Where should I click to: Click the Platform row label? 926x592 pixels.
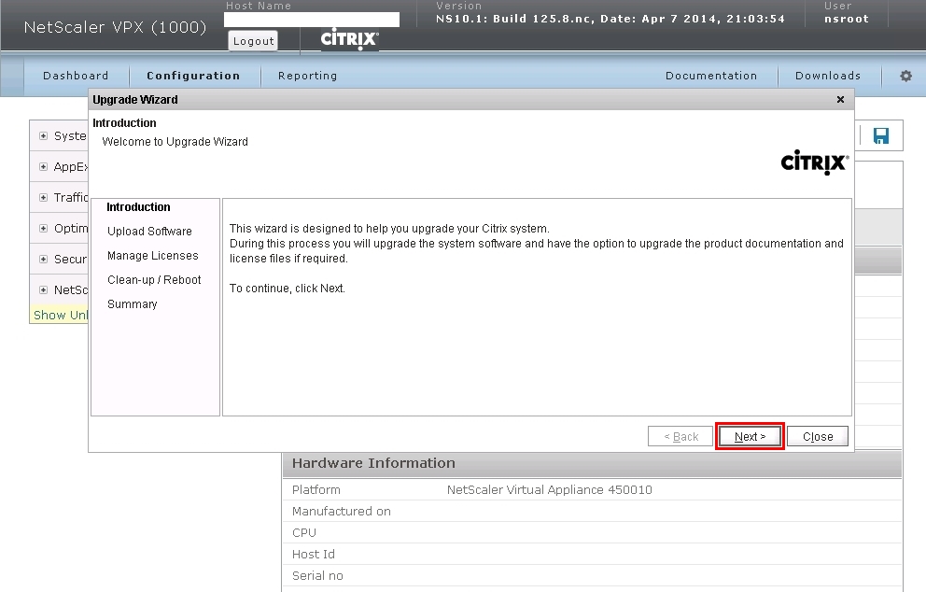(x=316, y=490)
